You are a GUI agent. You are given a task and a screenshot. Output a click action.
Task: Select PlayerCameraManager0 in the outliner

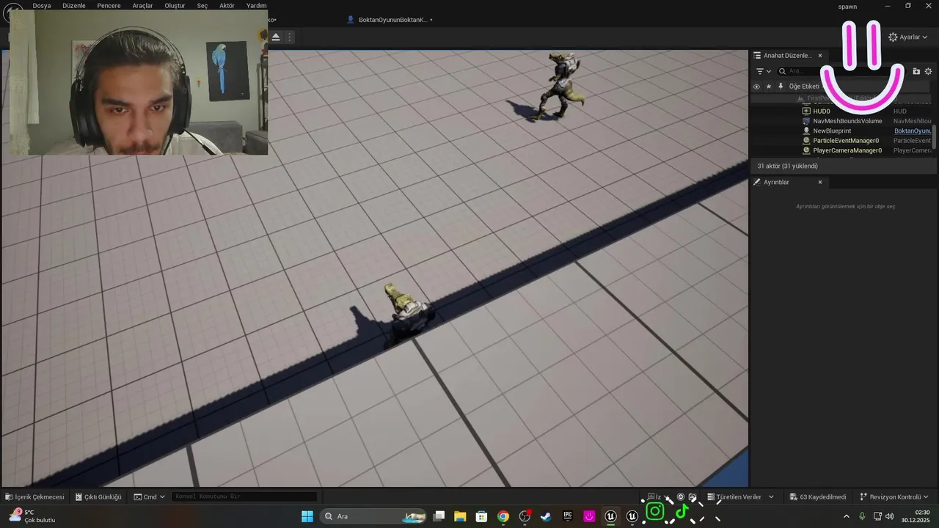[x=847, y=150]
